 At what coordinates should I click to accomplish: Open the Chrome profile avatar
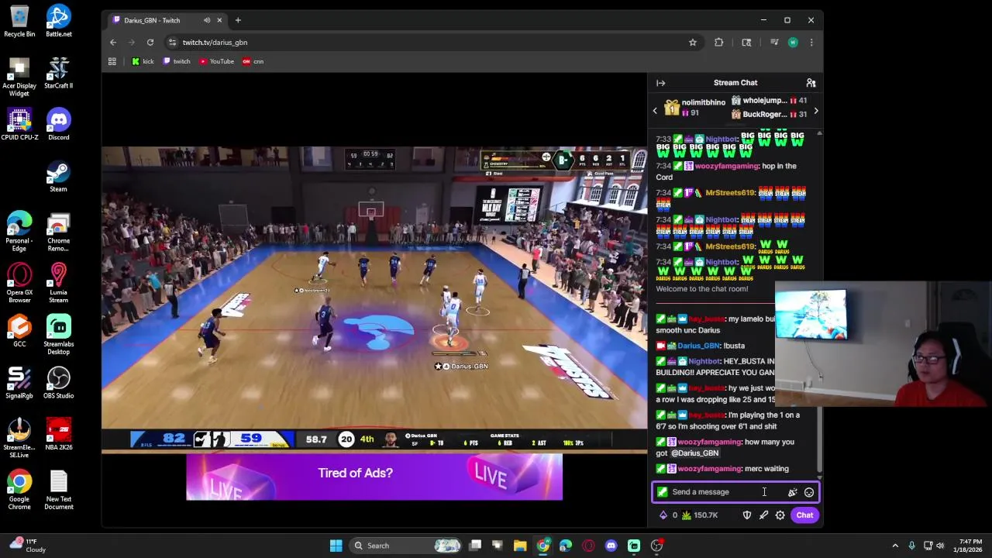793,43
